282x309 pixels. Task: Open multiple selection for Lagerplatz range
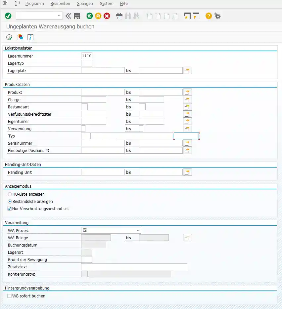[187, 70]
